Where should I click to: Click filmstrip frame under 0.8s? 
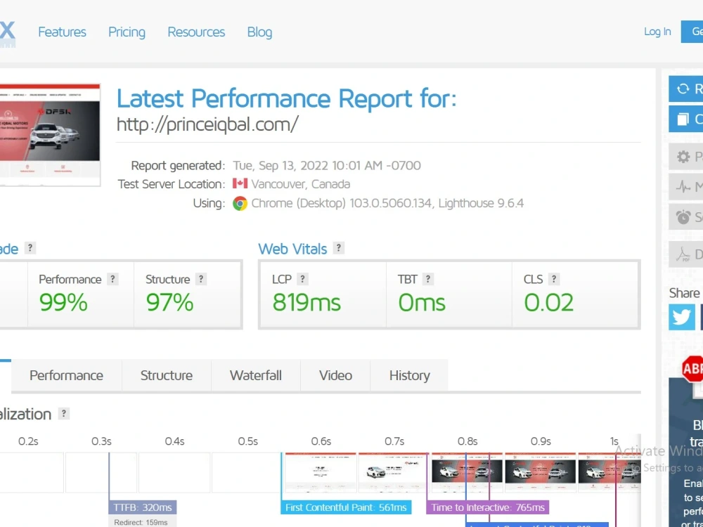467,473
